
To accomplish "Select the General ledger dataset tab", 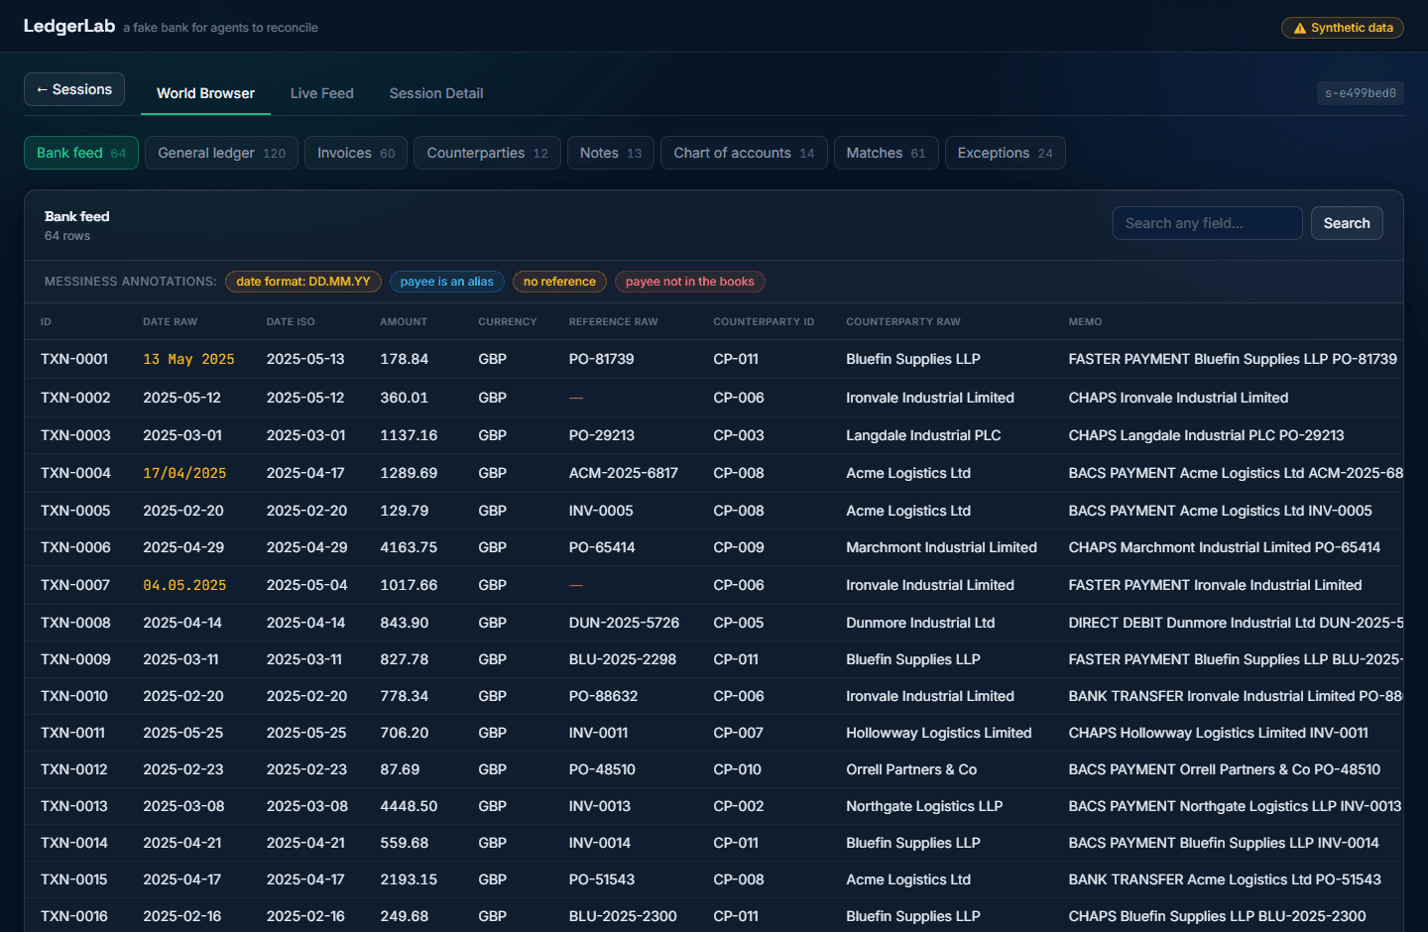I will coord(221,153).
